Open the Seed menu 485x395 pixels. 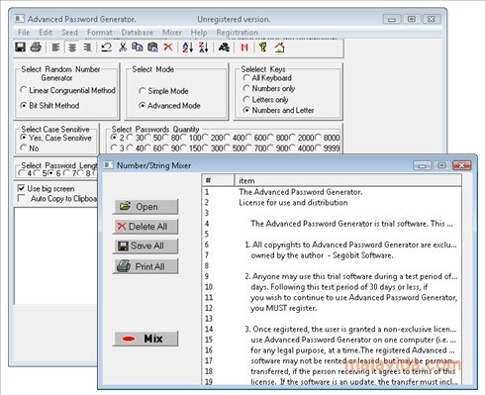pyautogui.click(x=69, y=33)
